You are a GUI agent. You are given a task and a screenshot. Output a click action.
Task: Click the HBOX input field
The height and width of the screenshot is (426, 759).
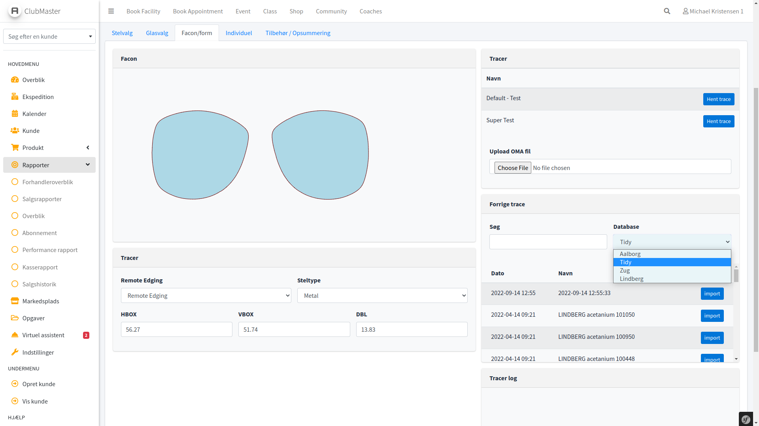pyautogui.click(x=176, y=329)
